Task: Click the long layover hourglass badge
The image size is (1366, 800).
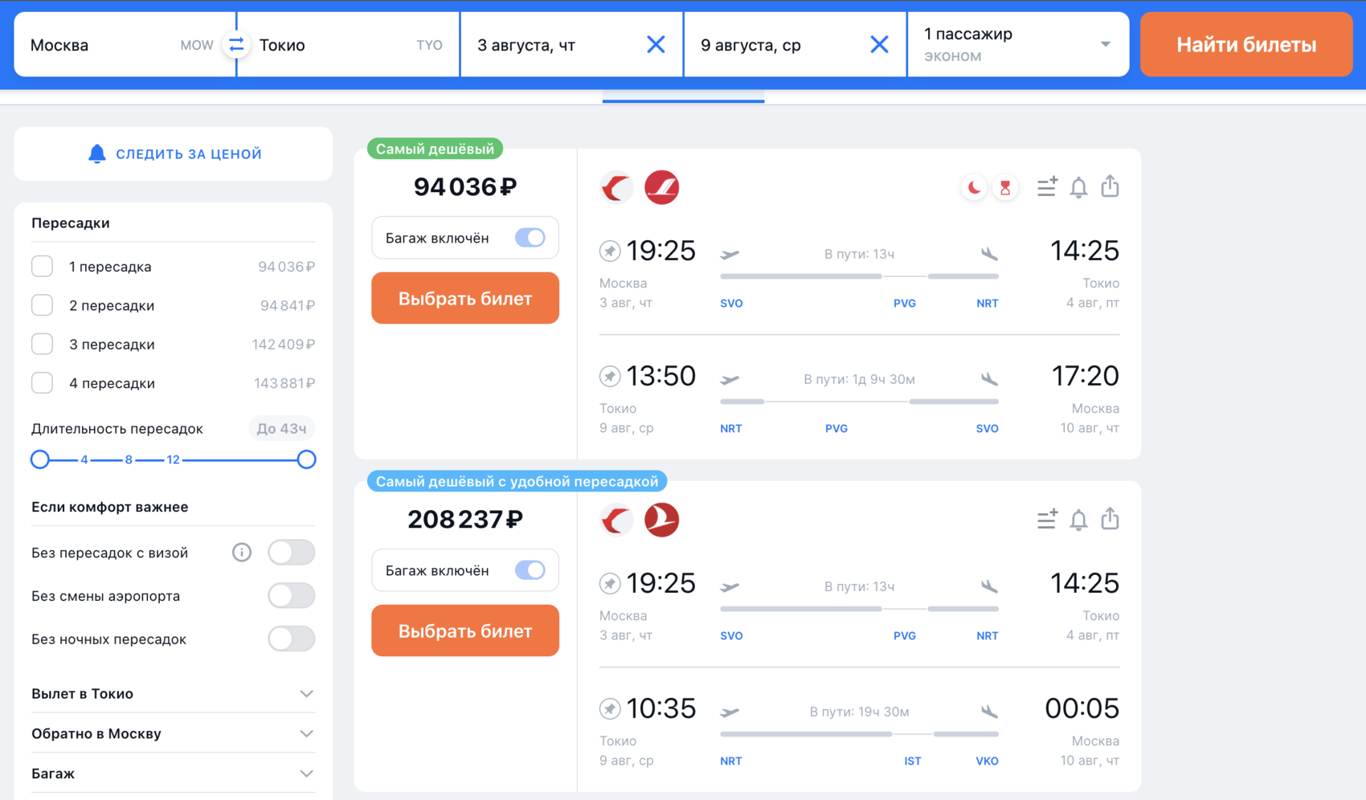Action: [1005, 187]
